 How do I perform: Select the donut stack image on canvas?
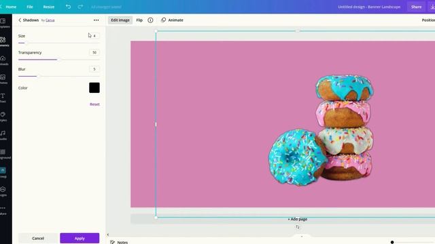pos(321,130)
